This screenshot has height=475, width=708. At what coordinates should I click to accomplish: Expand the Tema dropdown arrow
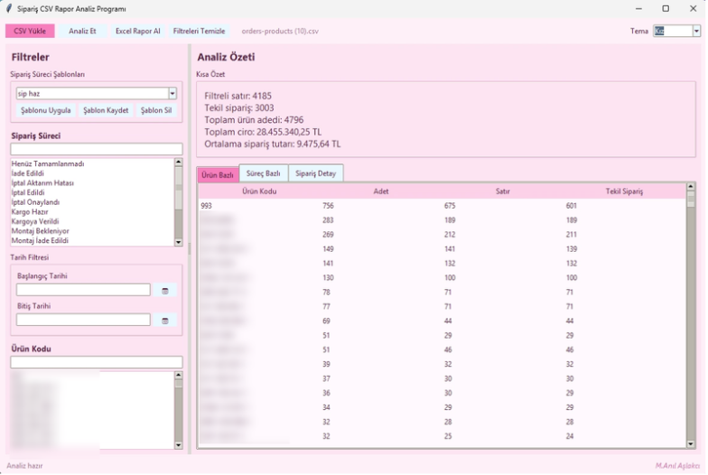(x=696, y=31)
